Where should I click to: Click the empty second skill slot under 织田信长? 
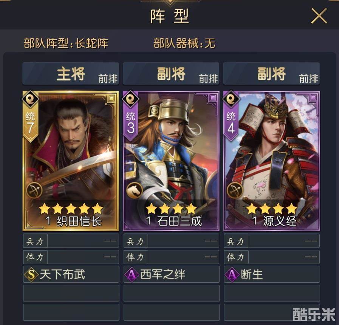(x=71, y=293)
